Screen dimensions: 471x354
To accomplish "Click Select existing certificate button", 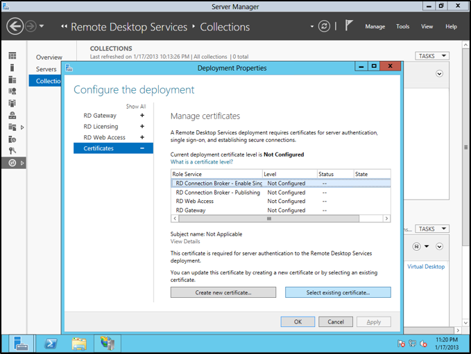I will 338,292.
